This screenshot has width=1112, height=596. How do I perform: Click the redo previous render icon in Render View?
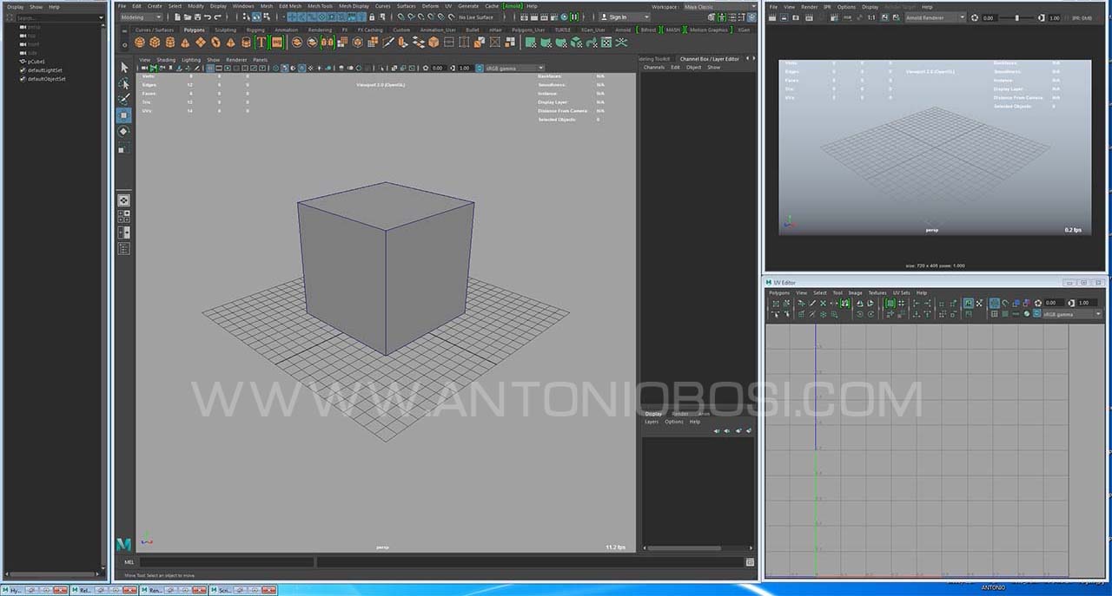click(772, 16)
